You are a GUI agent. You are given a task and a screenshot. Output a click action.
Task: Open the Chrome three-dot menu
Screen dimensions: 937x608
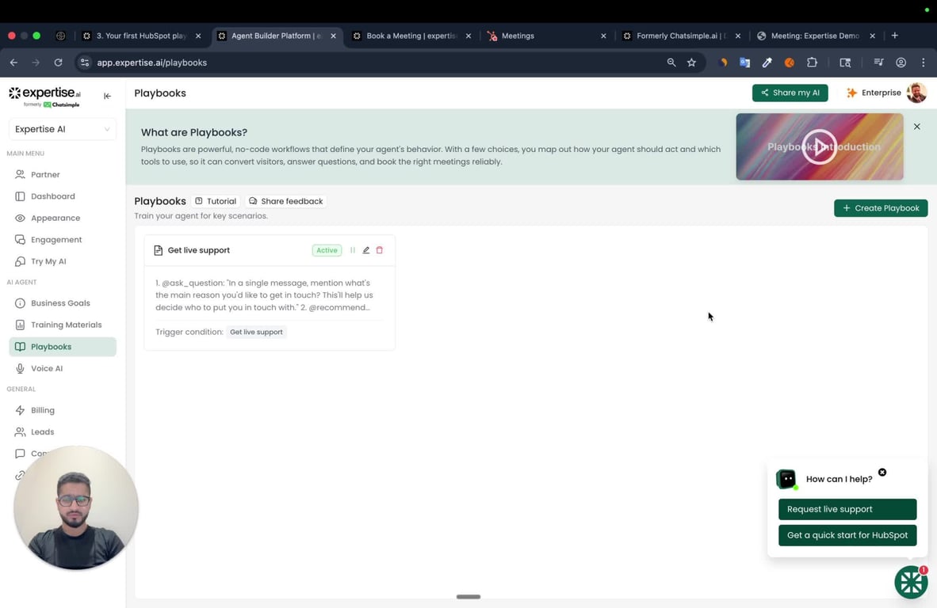[x=924, y=62]
